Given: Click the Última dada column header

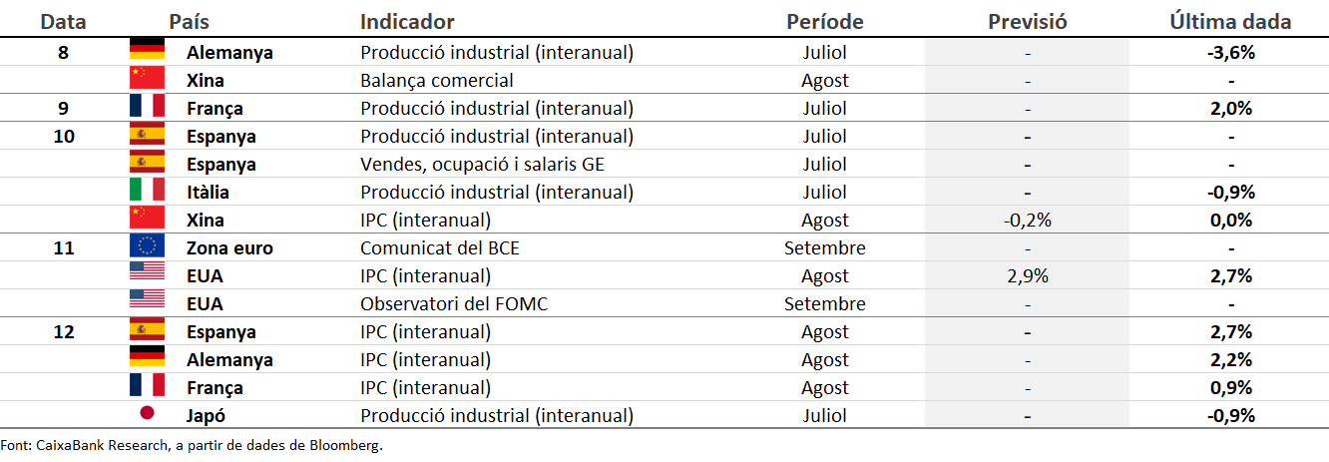Looking at the screenshot, I should point(1230,21).
